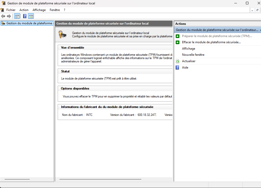Click the manufacturer version value 600.18.32.247
The image size is (261, 188).
(x=147, y=115)
